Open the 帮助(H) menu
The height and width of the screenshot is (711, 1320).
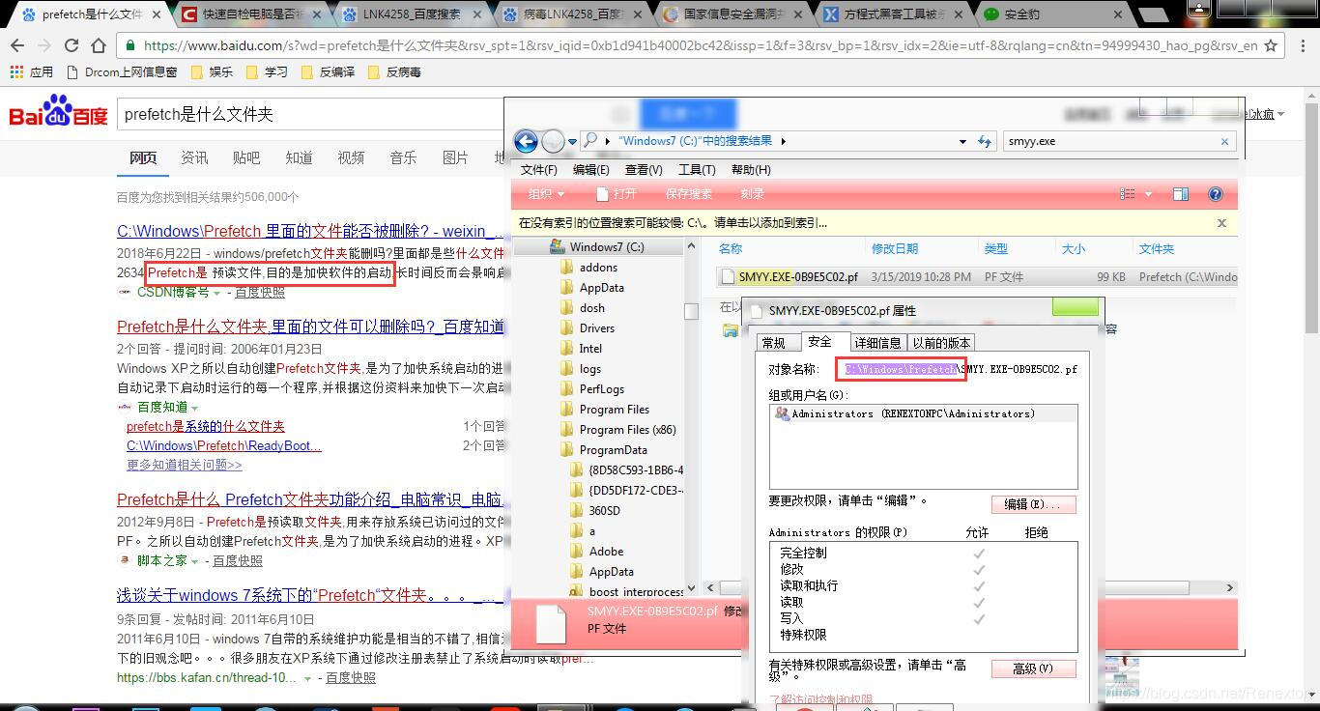[751, 169]
